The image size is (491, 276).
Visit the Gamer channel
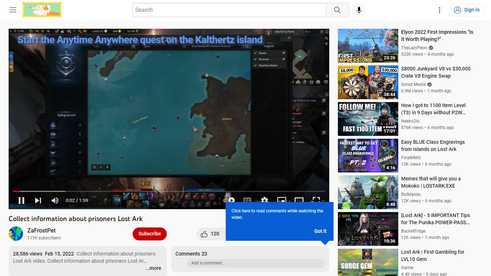pyautogui.click(x=408, y=268)
